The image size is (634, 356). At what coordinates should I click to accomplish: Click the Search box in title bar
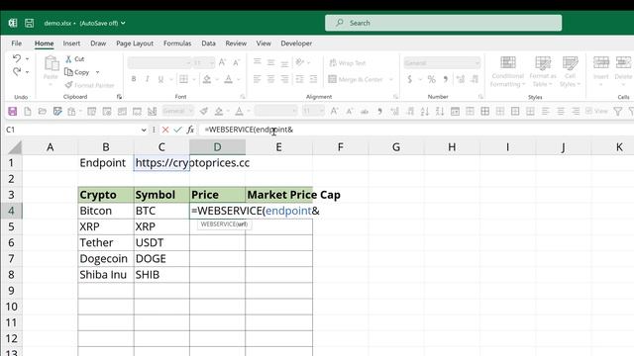443,23
